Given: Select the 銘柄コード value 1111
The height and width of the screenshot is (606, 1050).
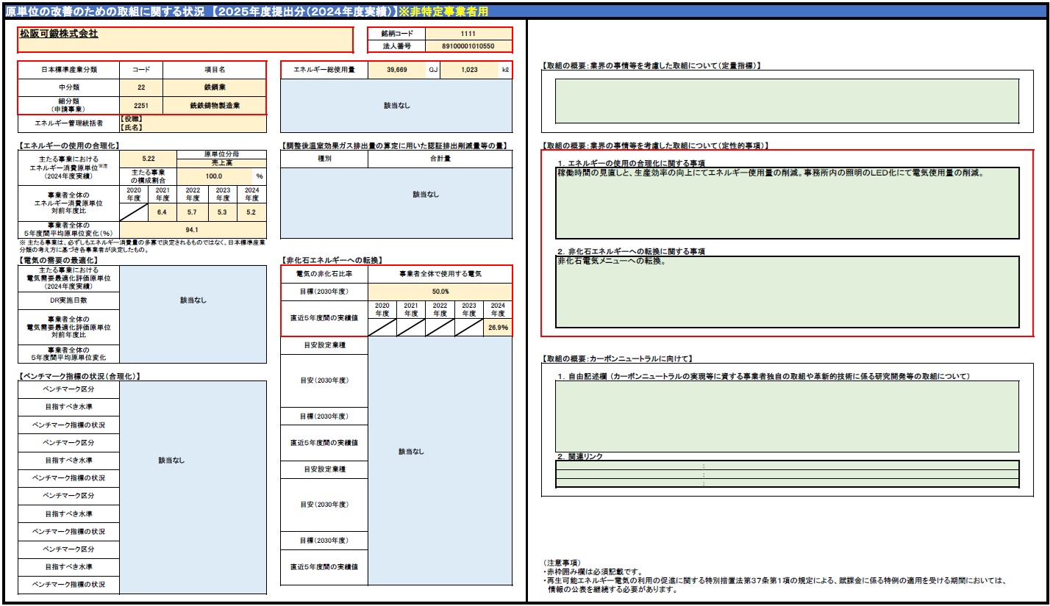Looking at the screenshot, I should tap(468, 34).
